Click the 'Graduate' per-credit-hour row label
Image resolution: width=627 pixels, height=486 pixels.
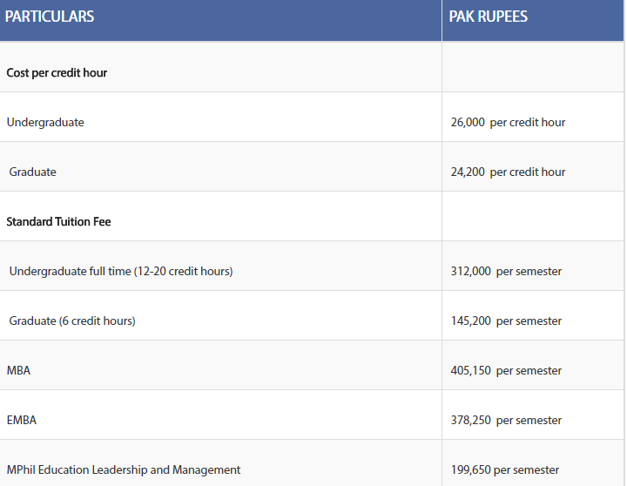point(33,172)
